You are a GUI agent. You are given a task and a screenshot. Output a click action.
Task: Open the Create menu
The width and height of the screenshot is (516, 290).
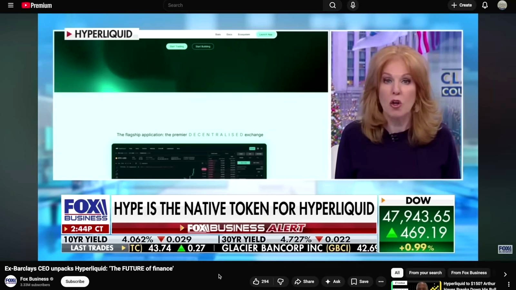461,5
